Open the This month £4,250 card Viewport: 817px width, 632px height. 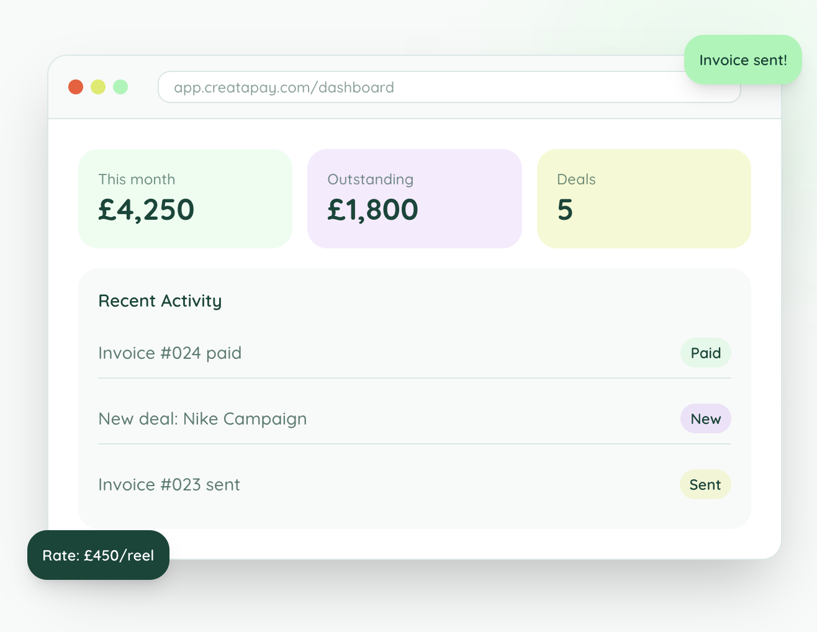(x=185, y=199)
